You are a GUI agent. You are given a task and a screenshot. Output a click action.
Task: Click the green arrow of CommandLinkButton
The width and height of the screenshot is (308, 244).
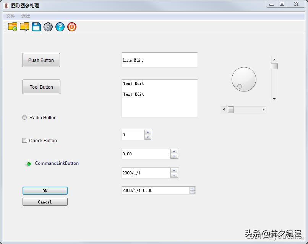coord(29,164)
